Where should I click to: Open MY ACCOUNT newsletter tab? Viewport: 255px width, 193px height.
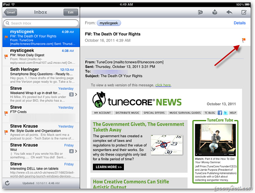coord(102,113)
